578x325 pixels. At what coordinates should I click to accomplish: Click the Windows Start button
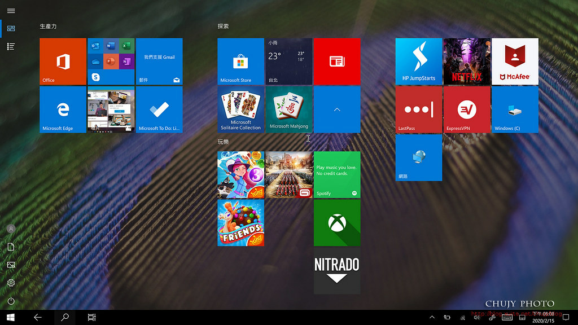(10, 317)
